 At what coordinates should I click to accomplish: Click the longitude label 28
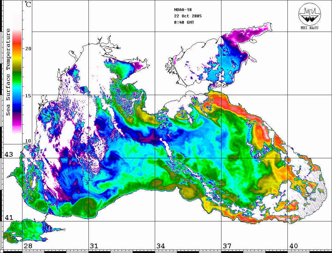tap(28, 246)
